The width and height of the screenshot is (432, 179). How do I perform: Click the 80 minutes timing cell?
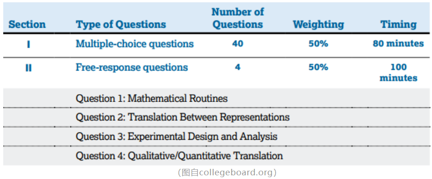(398, 44)
